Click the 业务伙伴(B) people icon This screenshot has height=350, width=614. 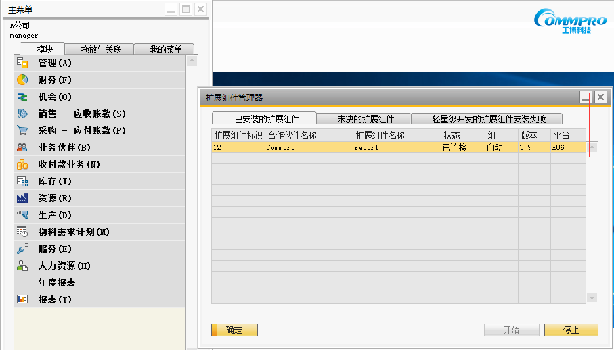point(22,148)
